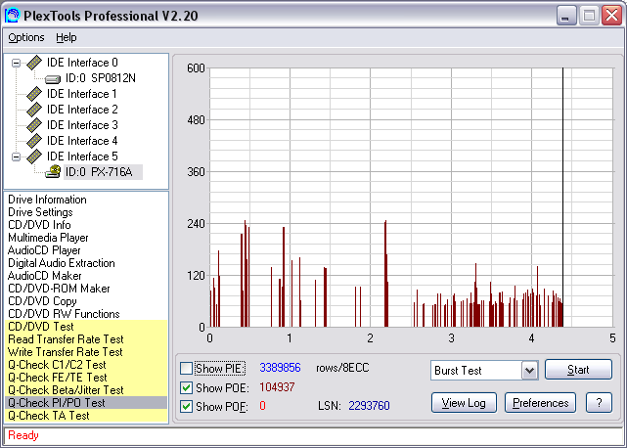This screenshot has height=448, width=627.
Task: Click the SP0812N hard drive icon
Action: [53, 79]
